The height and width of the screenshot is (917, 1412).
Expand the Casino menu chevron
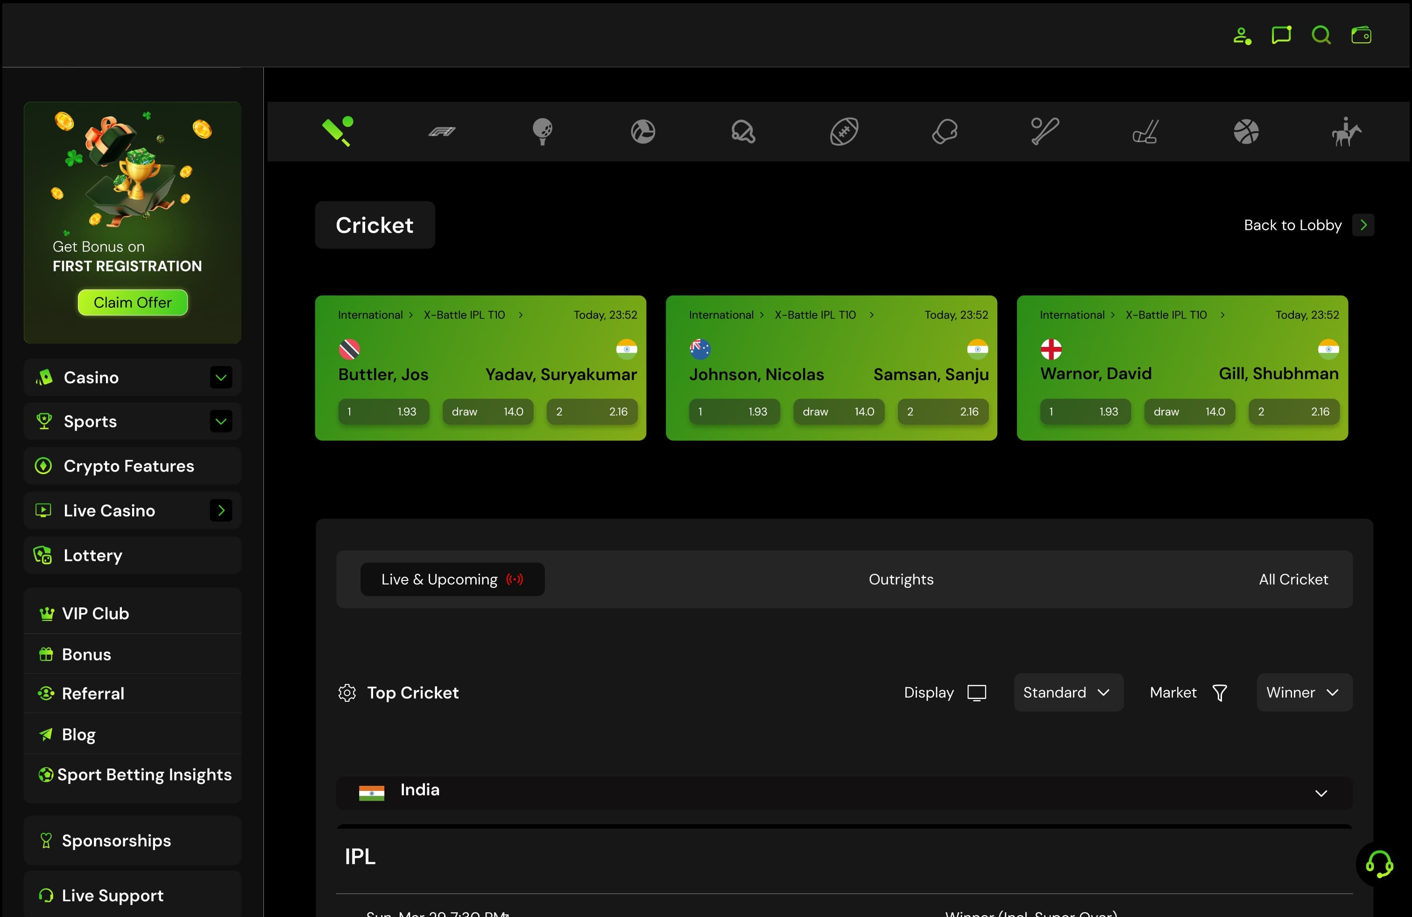tap(221, 377)
